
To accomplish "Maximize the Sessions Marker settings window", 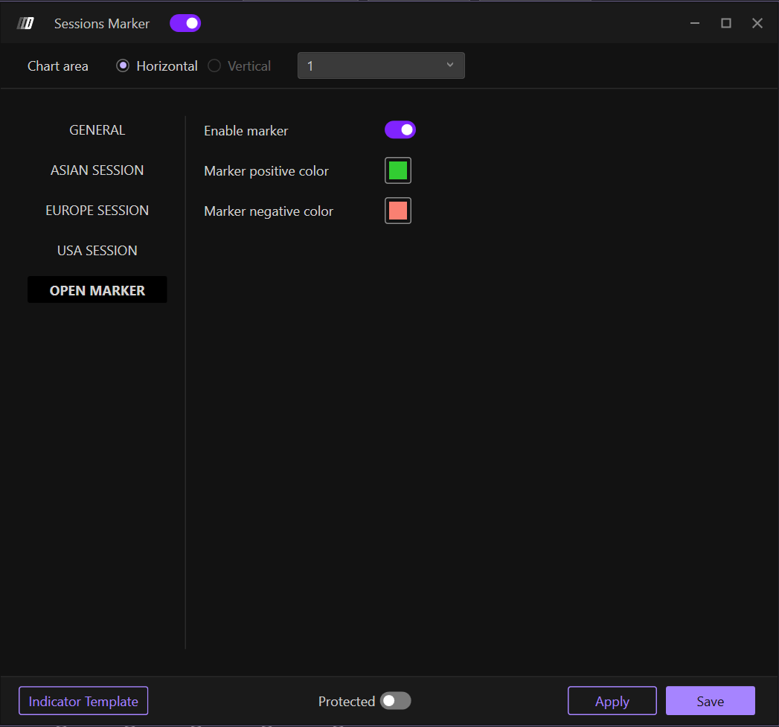I will 726,24.
